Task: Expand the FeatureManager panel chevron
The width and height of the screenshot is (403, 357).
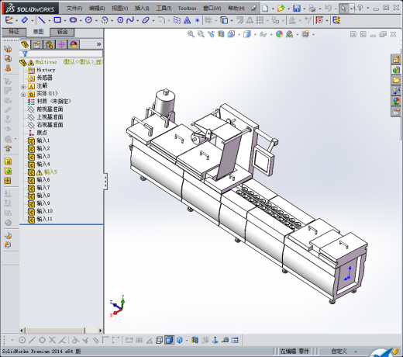Action: (x=98, y=44)
